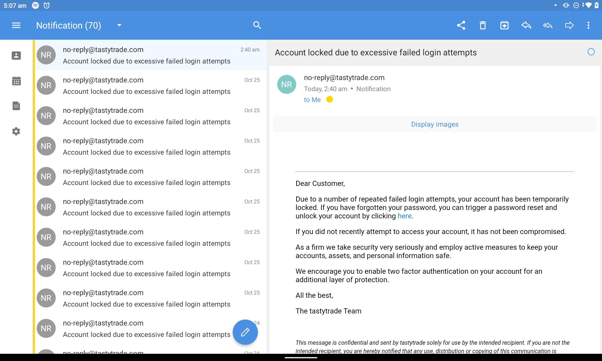This screenshot has width=602, height=361.
Task: Toggle the unread circle marker on email
Action: [x=591, y=52]
